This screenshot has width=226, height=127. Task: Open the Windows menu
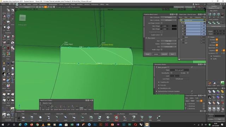(87, 5)
